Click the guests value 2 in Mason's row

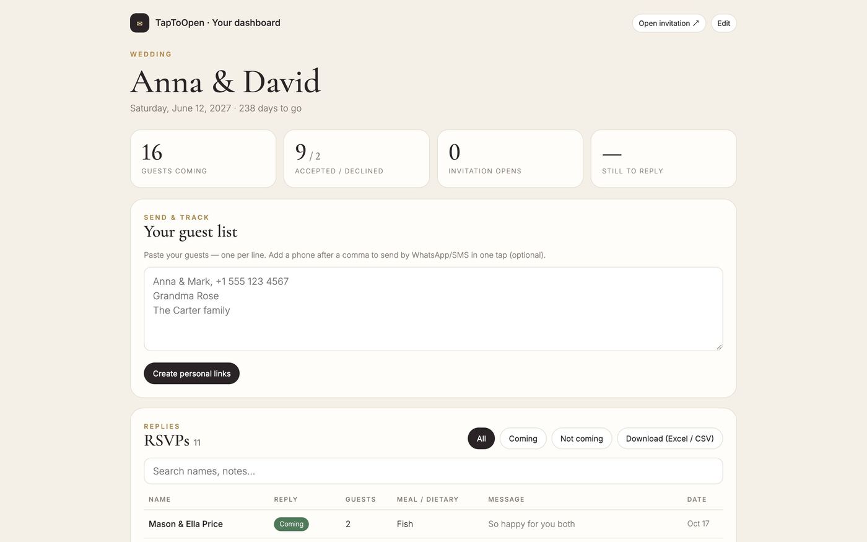348,524
